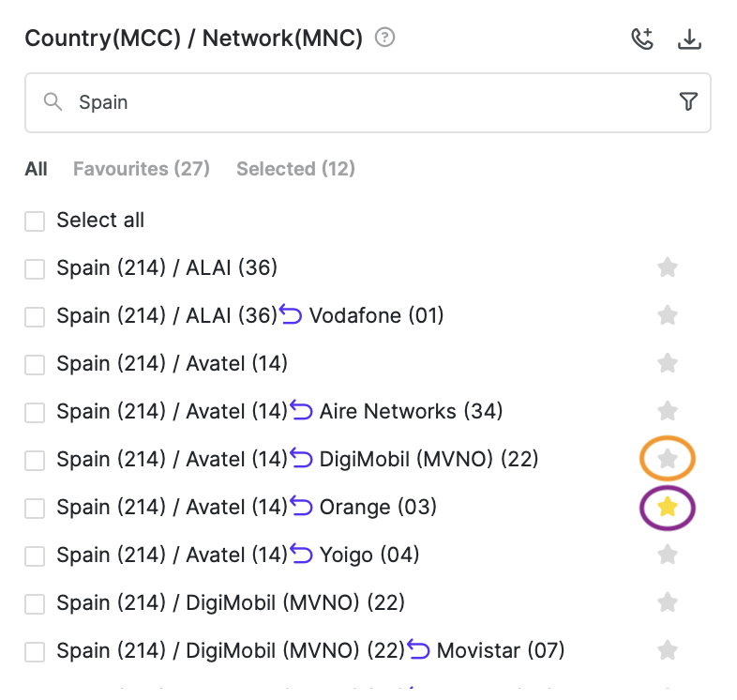This screenshot has height=700, width=737.
Task: Switch to the Favourites (27) tab
Action: (x=141, y=168)
